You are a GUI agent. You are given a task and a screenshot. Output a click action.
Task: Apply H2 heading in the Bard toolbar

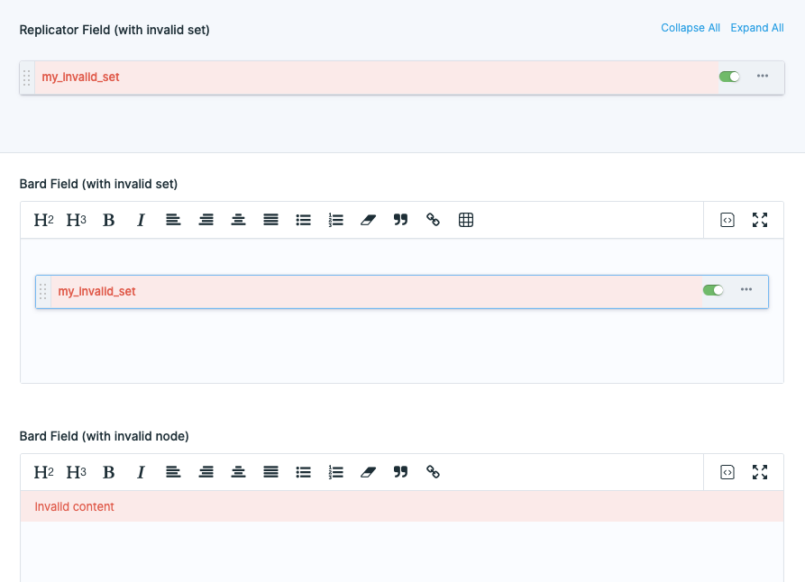tap(43, 220)
